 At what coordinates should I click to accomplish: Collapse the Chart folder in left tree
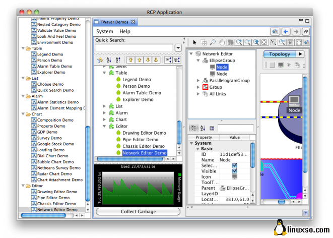(x=23, y=114)
